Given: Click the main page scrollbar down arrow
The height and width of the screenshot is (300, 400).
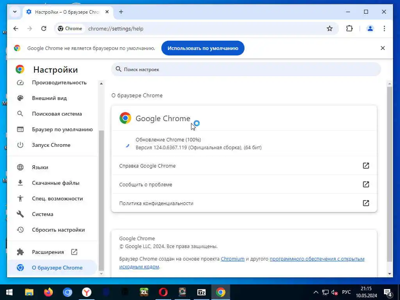Looking at the screenshot, I should pos(389,274).
